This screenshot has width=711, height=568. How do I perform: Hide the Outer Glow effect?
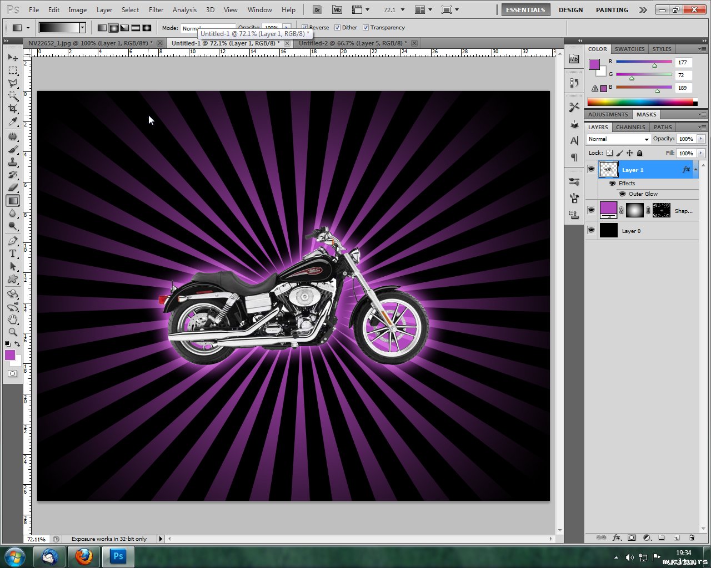point(622,194)
